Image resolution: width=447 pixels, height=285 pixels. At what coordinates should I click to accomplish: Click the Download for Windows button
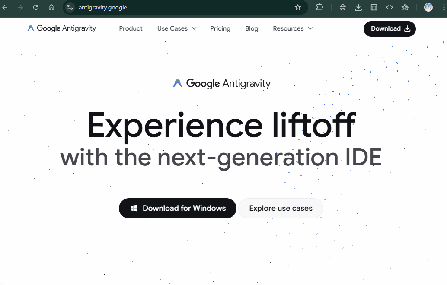(x=177, y=208)
